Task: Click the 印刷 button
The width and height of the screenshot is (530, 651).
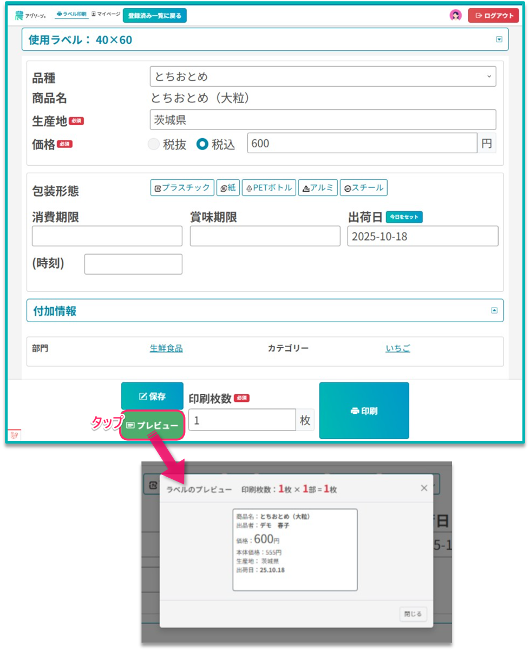Action: pos(364,411)
